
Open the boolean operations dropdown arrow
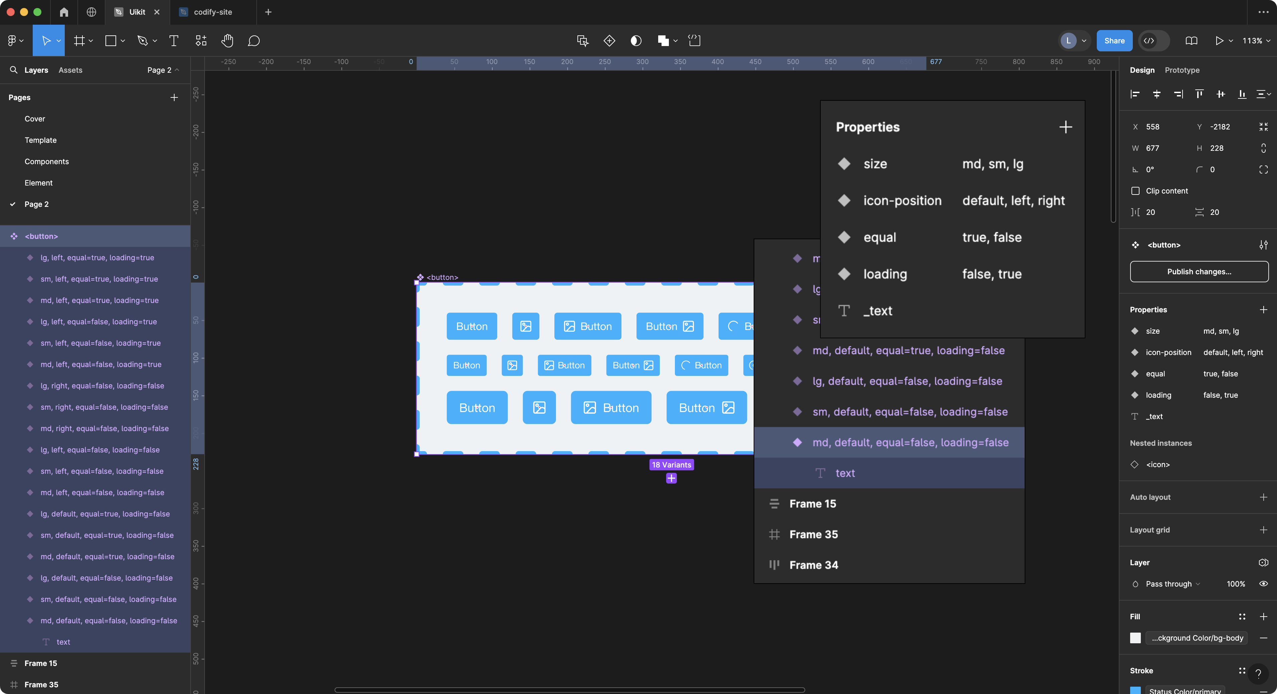click(x=675, y=41)
